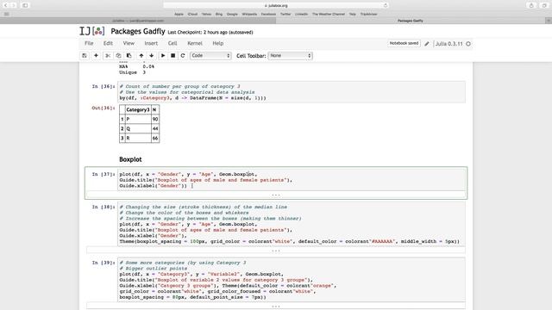The width and height of the screenshot is (552, 310).
Task: Expand collapsed output of cell 39
Action: click(x=276, y=307)
